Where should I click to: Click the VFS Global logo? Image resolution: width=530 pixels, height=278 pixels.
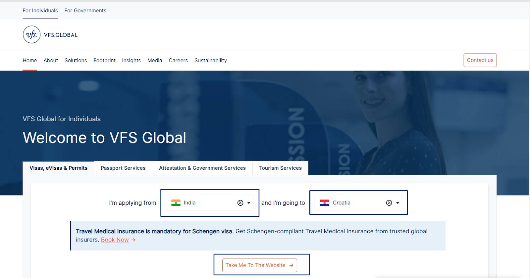(50, 34)
